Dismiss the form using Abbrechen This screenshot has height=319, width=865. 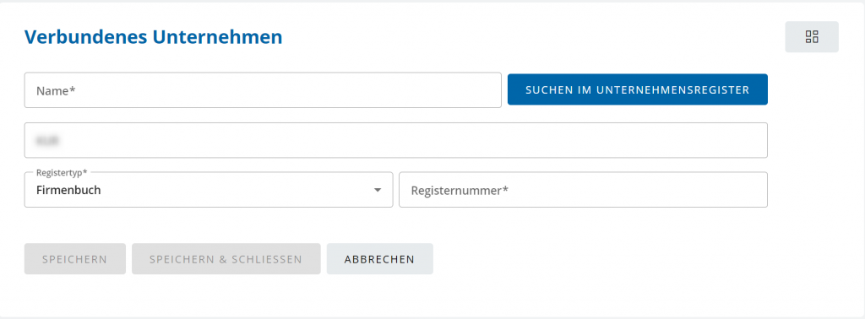[x=379, y=259]
